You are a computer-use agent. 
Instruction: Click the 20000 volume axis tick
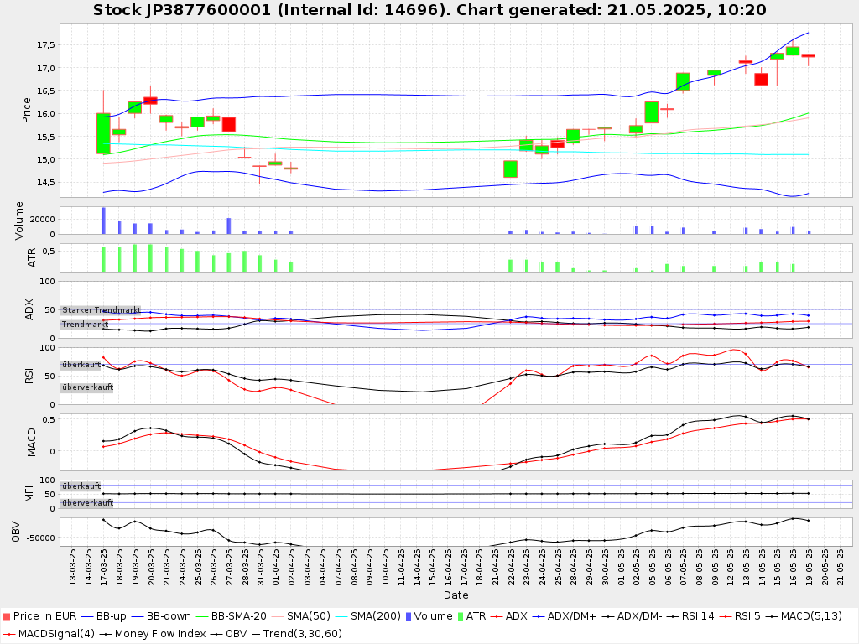coord(42,219)
